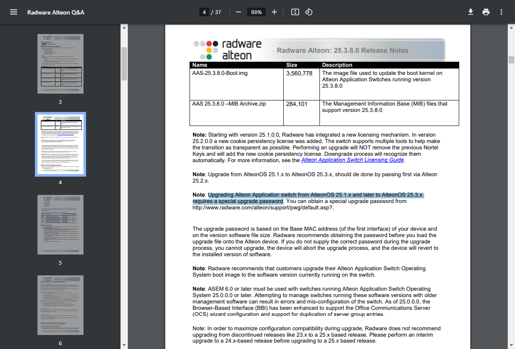Click the thumbnail panel scrollbar handle
The height and width of the screenshot is (349, 515).
pos(124,63)
